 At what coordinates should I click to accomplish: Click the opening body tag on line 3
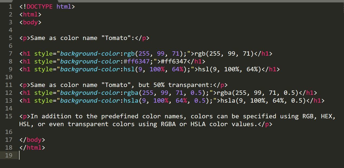point(30,22)
